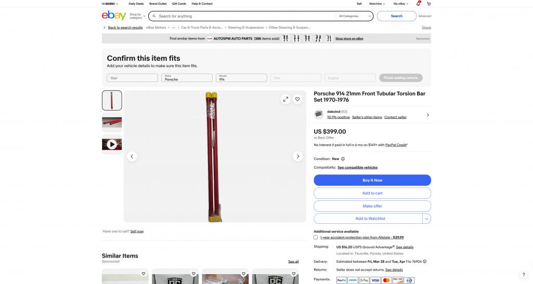Select the first torsion bar thumbnail
Image resolution: width=533 pixels, height=284 pixels.
pyautogui.click(x=112, y=100)
